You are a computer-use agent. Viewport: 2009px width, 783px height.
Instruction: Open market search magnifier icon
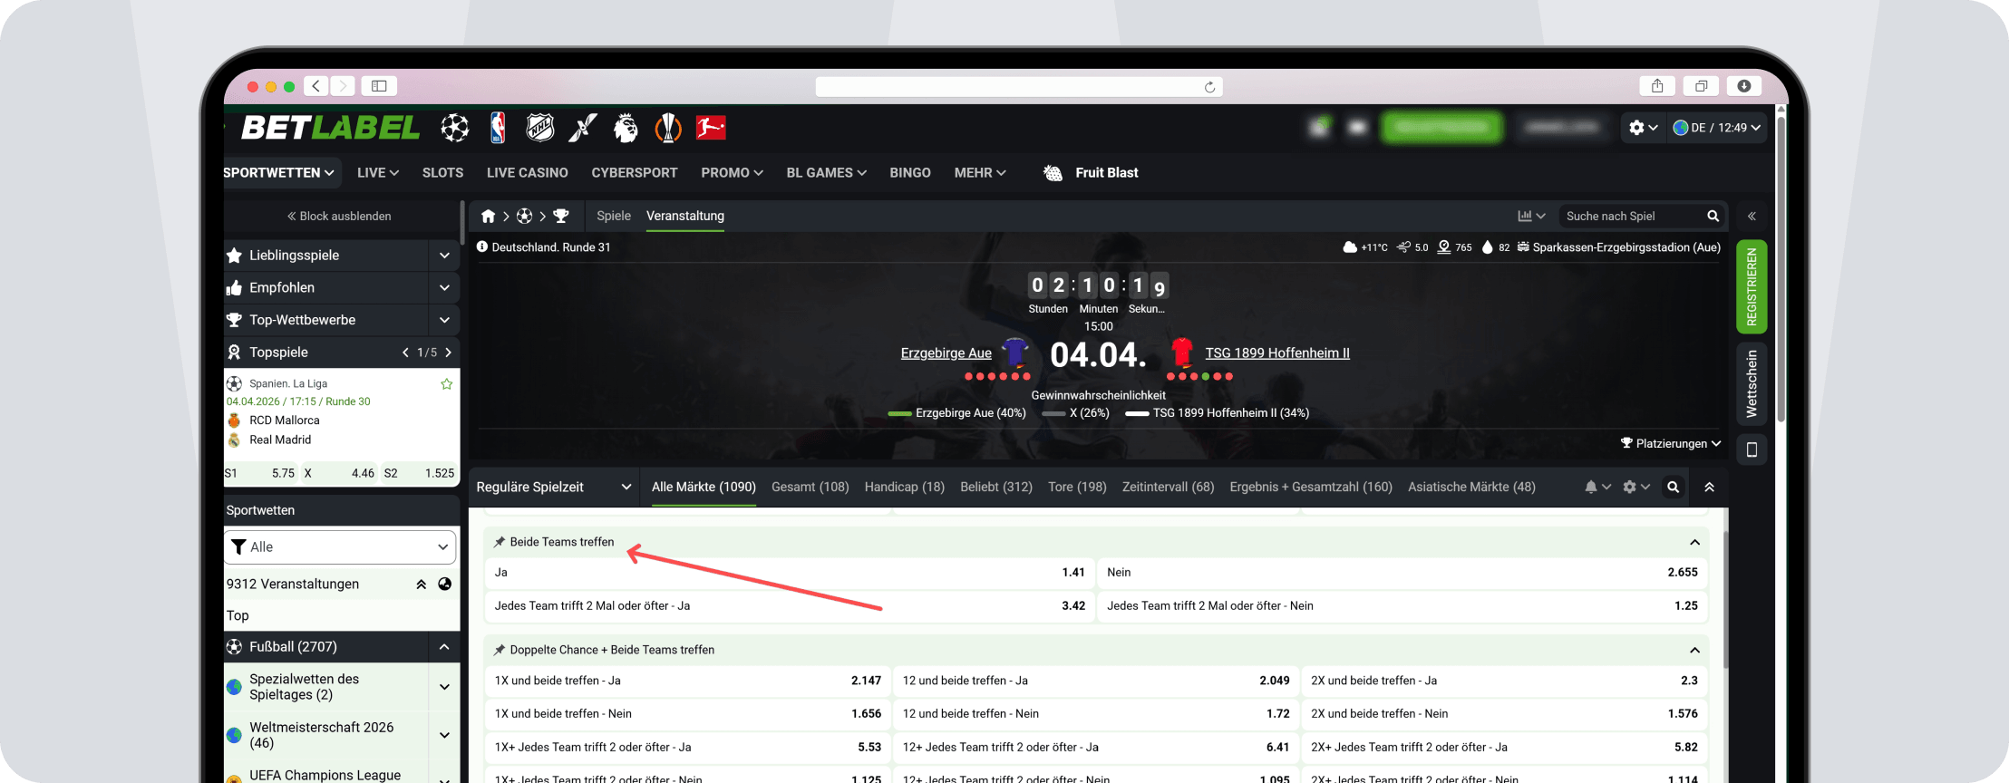click(x=1673, y=487)
